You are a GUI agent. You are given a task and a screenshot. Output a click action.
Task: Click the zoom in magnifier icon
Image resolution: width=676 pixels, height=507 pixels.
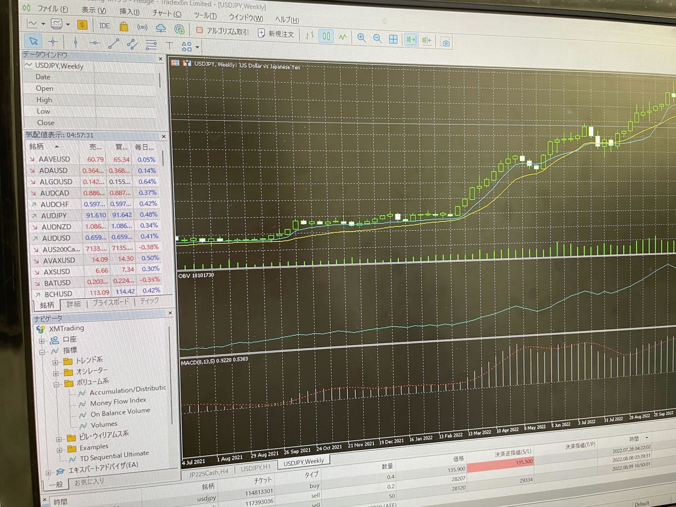point(361,38)
